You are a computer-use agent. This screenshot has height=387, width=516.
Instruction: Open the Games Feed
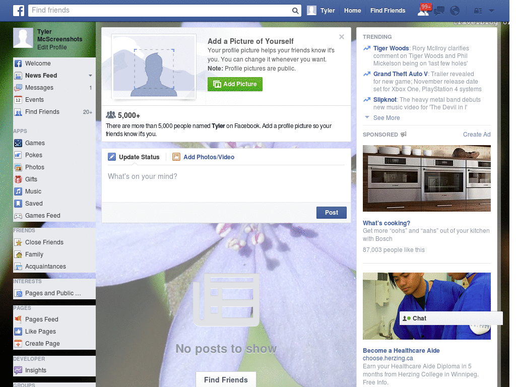click(54, 216)
